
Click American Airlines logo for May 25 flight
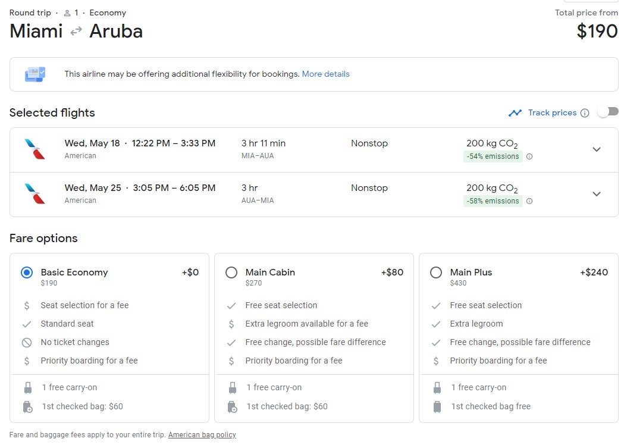35,194
